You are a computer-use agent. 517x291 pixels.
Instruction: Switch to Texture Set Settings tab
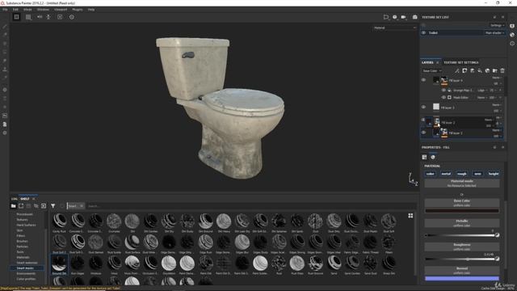click(x=460, y=62)
